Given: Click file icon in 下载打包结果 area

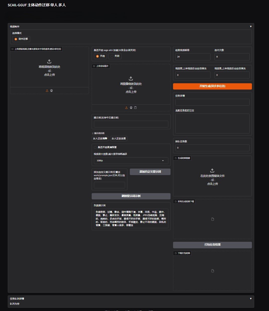Looking at the screenshot, I should tap(212, 271).
